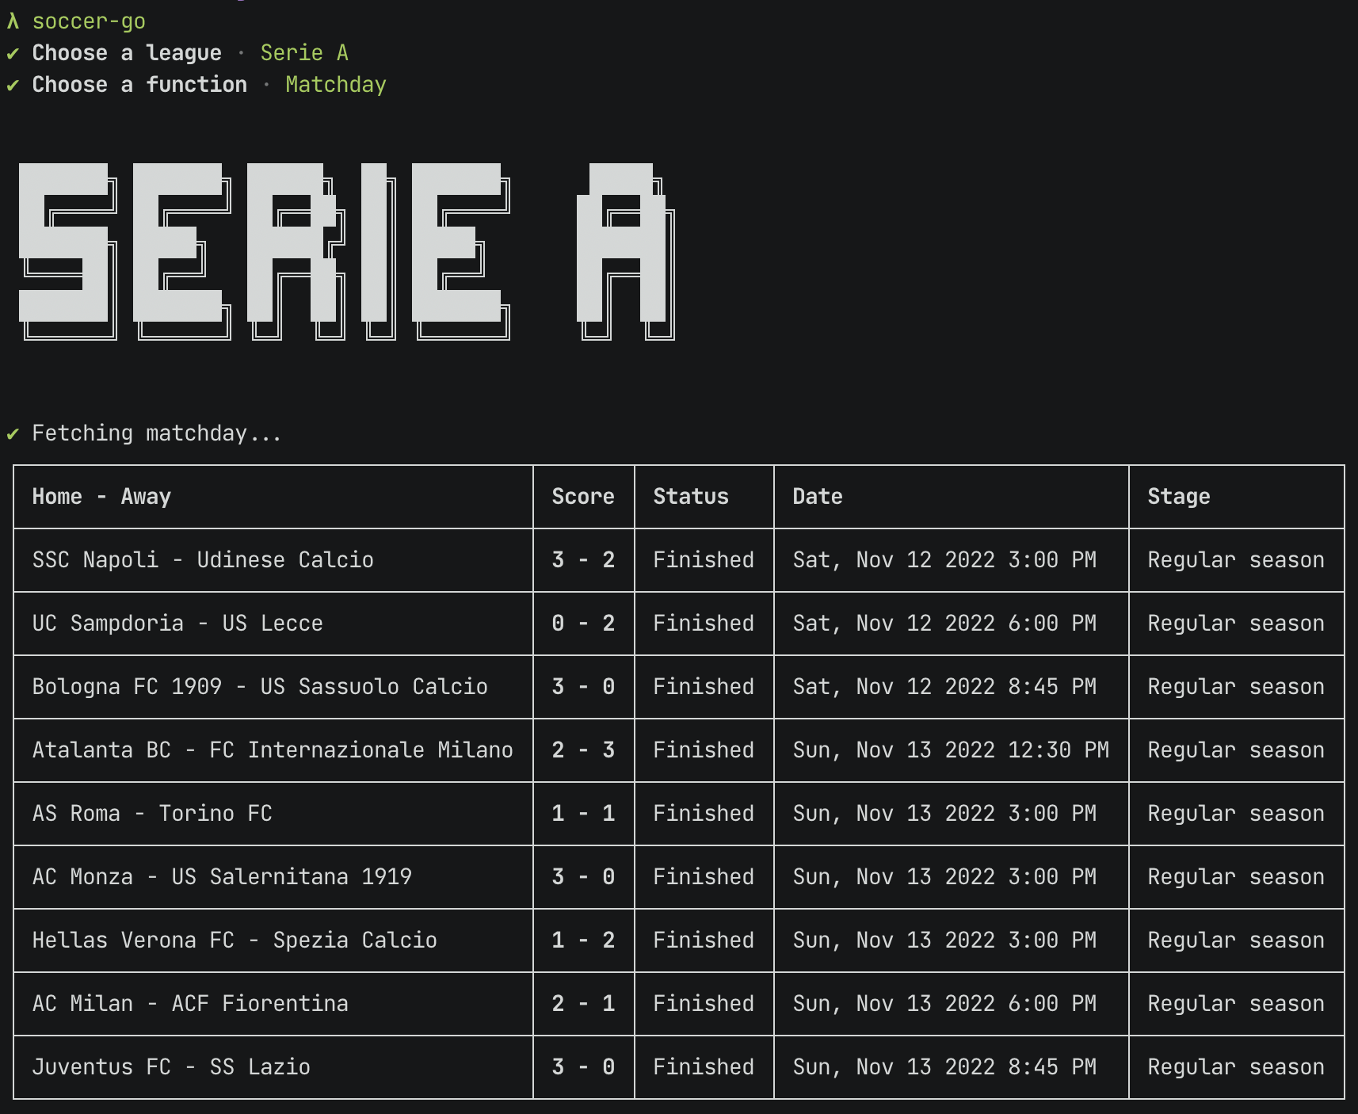Viewport: 1358px width, 1114px height.
Task: Click 'Sun, Nov 13 2022 6:00 PM' date
Action: (944, 1004)
